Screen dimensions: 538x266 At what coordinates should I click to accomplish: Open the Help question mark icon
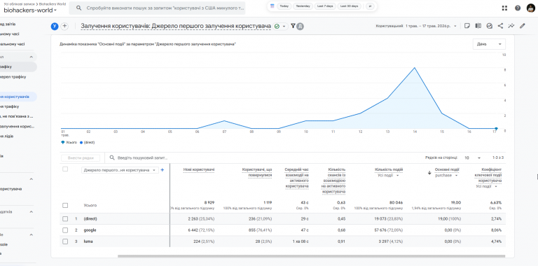518,8
